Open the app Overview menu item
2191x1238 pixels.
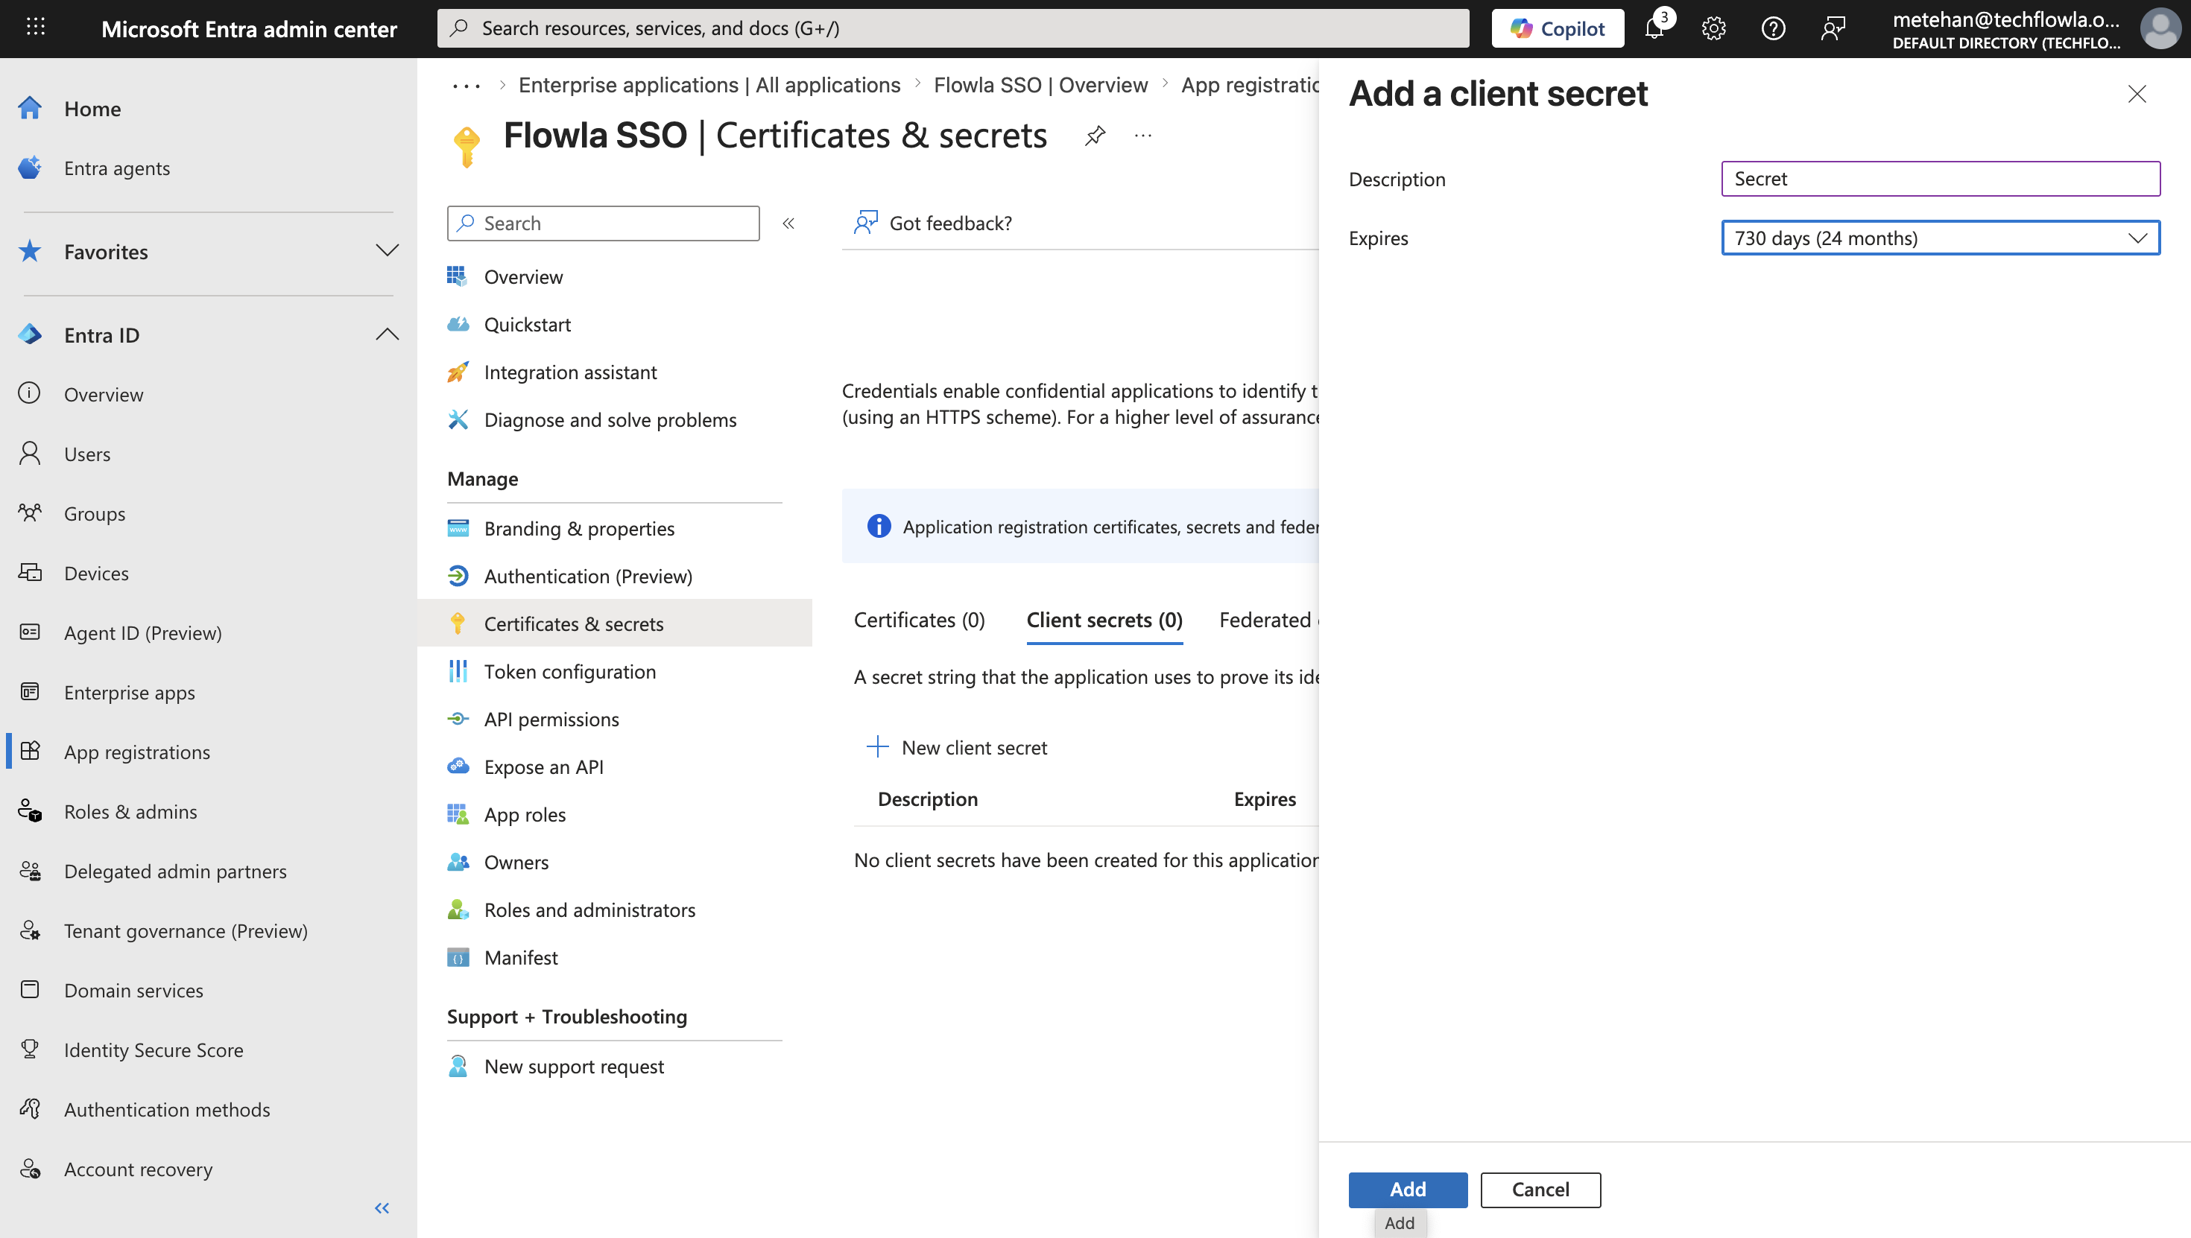click(522, 276)
